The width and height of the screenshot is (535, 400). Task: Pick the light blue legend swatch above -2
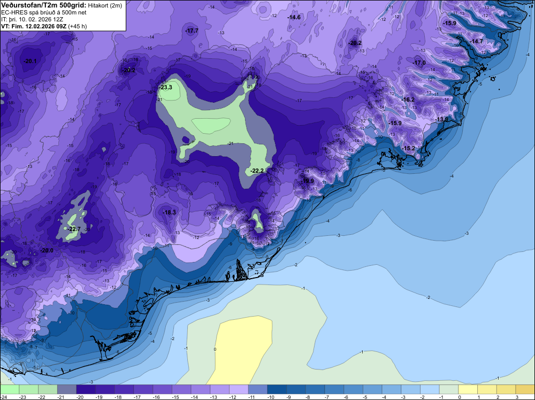click(430, 389)
